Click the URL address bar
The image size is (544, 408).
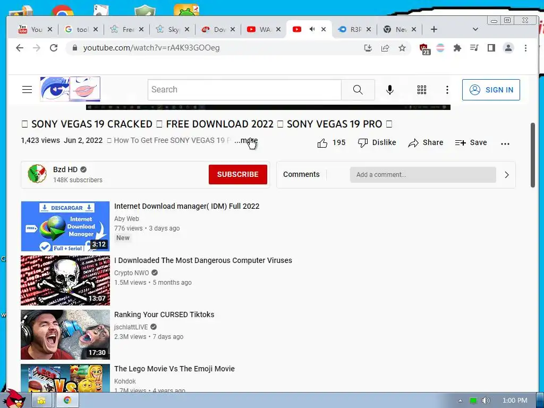click(215, 48)
